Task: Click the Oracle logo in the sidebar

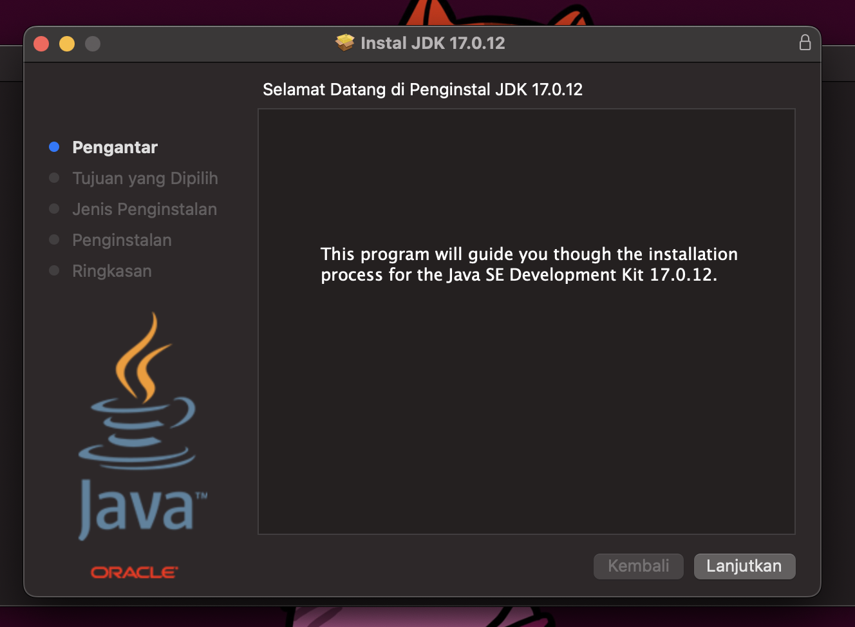Action: point(135,572)
